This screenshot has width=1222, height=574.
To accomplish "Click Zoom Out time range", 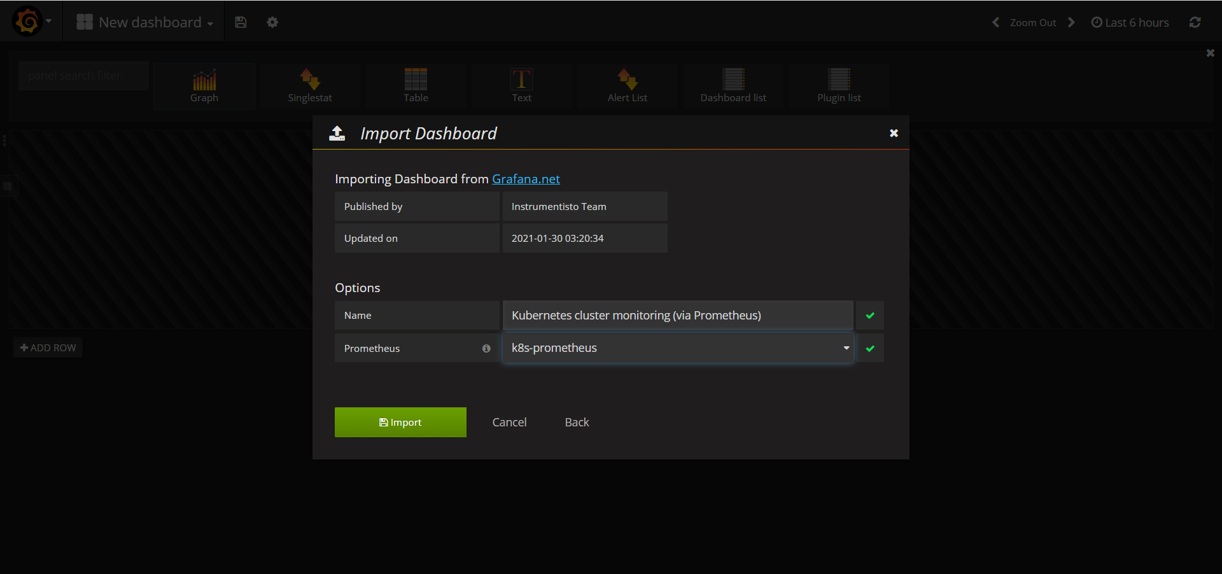I will coord(1033,22).
